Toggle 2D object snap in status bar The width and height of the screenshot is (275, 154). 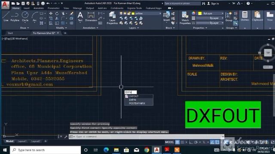click(x=217, y=142)
